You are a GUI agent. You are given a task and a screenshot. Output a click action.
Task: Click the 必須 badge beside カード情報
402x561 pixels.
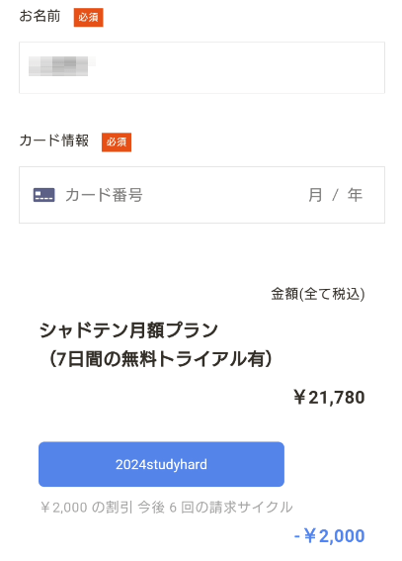tap(117, 142)
